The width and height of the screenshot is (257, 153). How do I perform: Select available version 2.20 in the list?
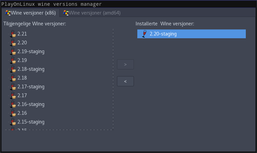(x=22, y=43)
